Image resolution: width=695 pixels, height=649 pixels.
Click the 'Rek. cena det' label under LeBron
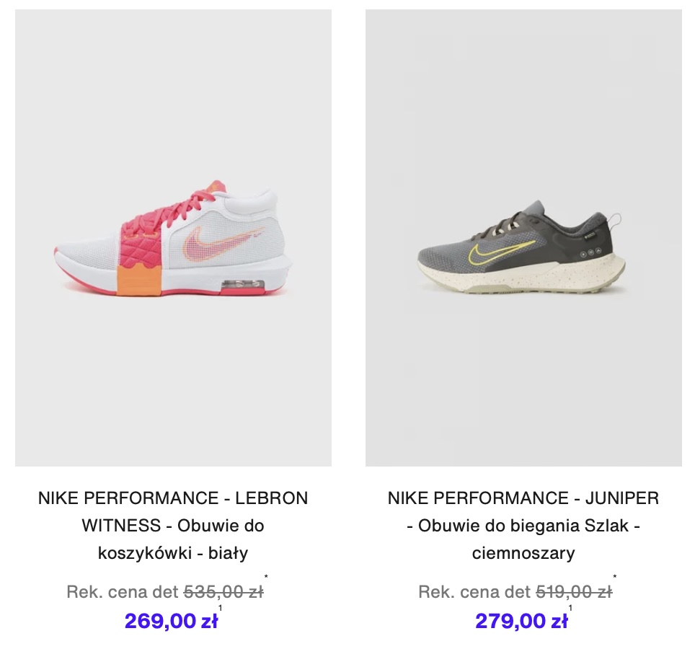coord(123,592)
